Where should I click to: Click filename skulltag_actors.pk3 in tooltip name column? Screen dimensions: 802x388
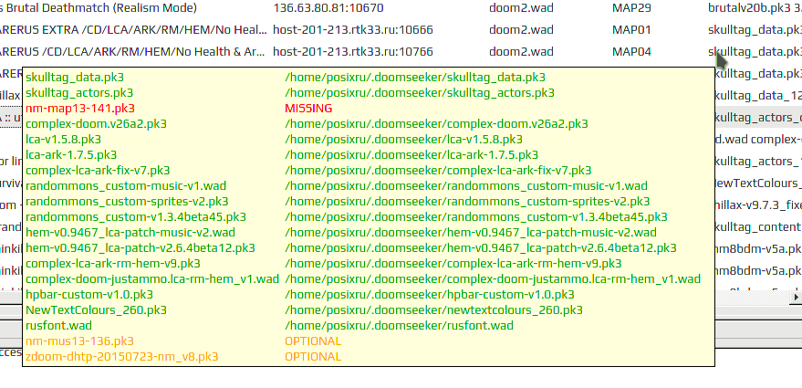point(79,92)
